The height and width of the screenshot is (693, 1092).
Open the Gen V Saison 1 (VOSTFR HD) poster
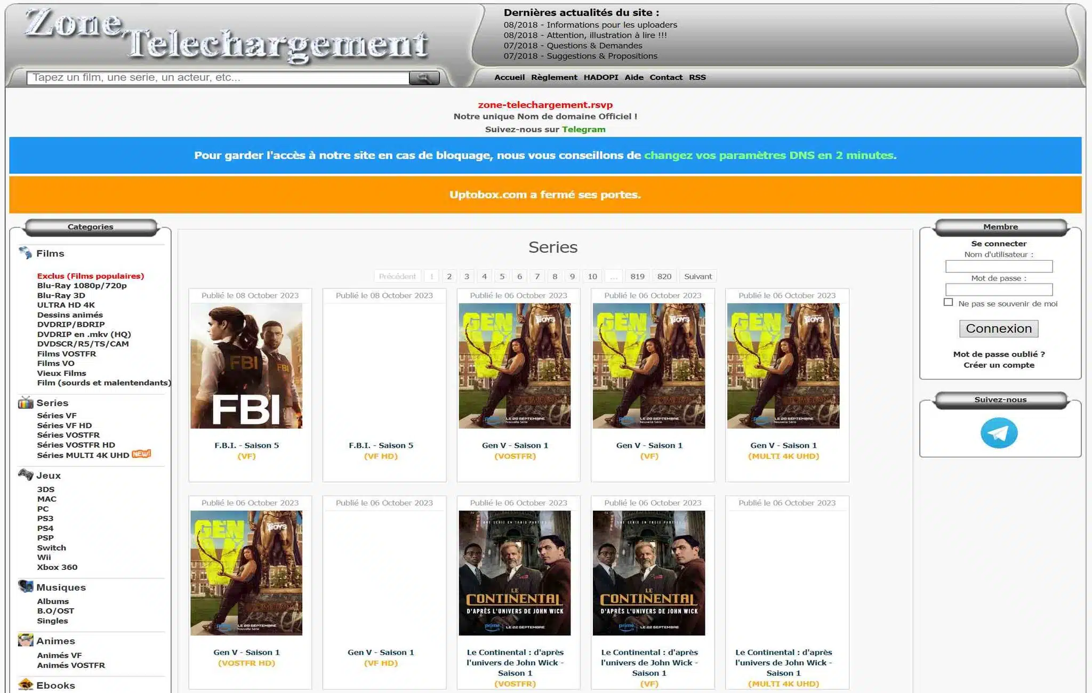(246, 573)
